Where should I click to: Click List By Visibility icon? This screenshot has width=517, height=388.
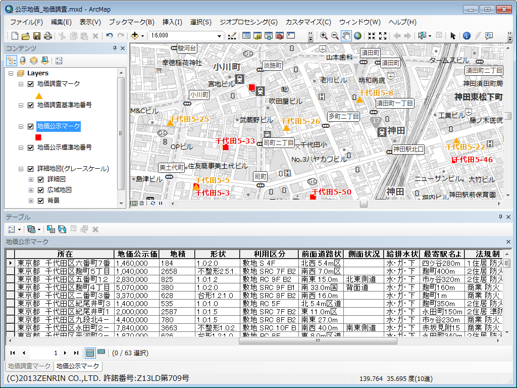coord(34,61)
